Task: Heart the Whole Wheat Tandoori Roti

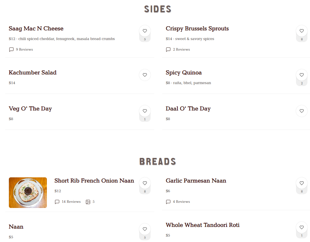Action: [x=301, y=227]
